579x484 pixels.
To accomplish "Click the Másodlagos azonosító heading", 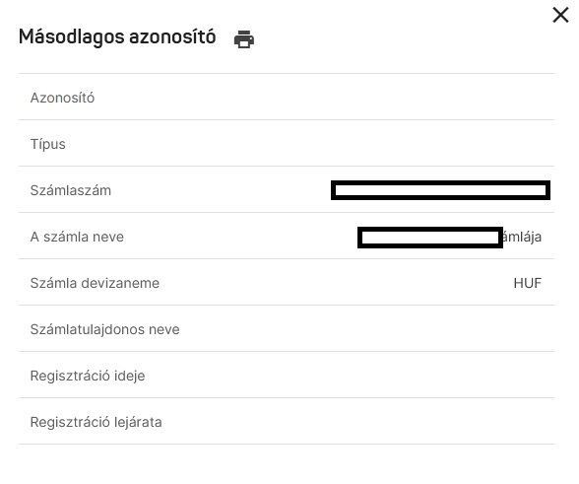I will point(117,37).
